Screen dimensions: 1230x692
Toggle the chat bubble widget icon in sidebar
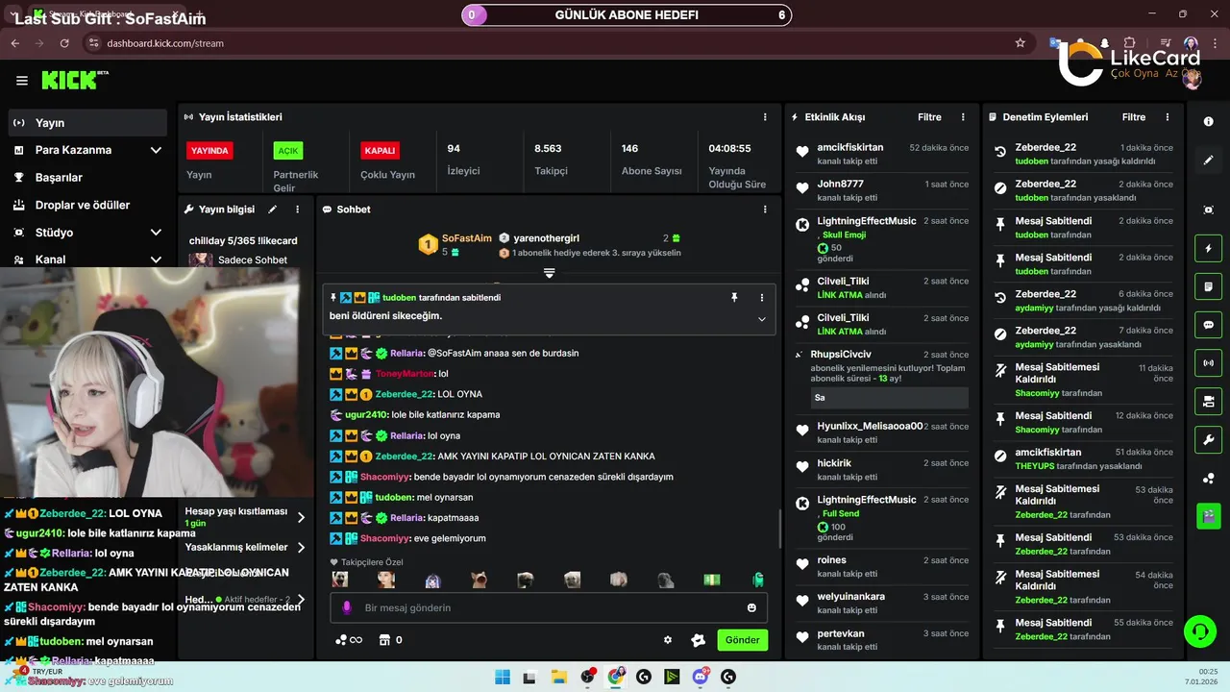[x=1208, y=325]
